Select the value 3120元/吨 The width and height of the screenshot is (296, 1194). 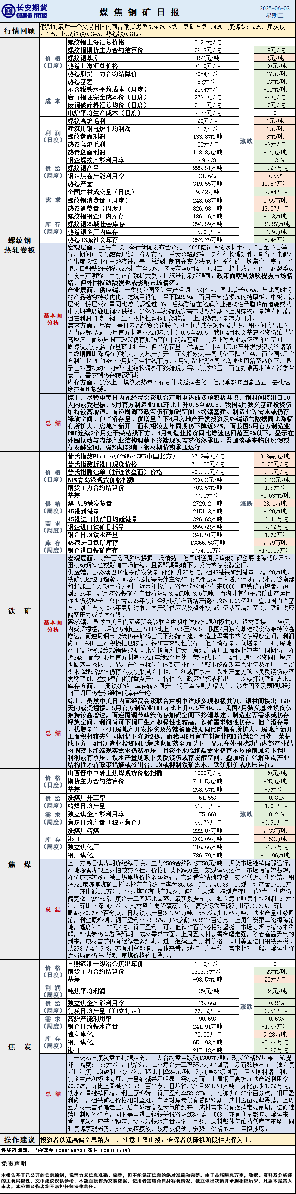(208, 42)
